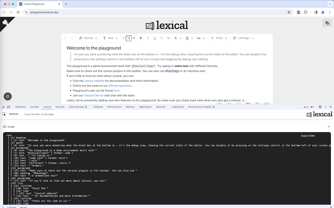Collapse the ID: ivcat debug panel

coord(329,127)
